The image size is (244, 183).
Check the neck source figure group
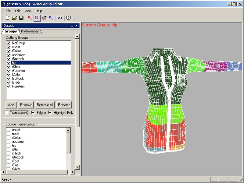point(9,134)
